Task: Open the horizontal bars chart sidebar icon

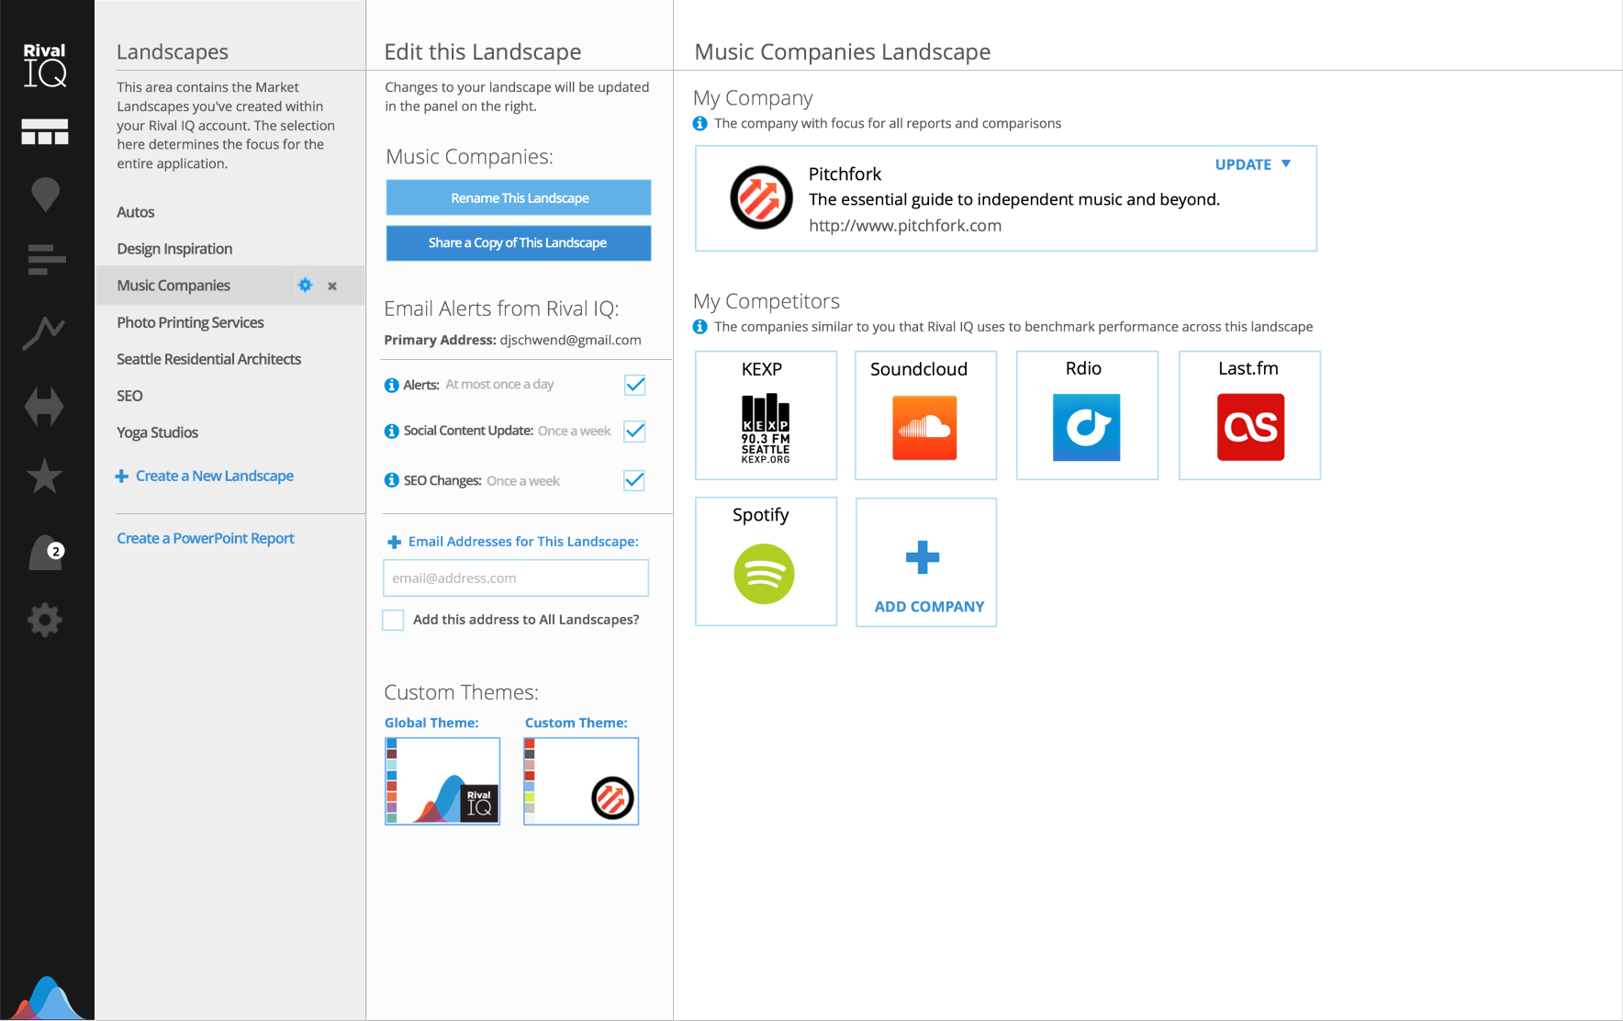Action: [x=47, y=260]
